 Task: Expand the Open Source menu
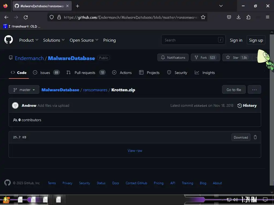(x=84, y=40)
